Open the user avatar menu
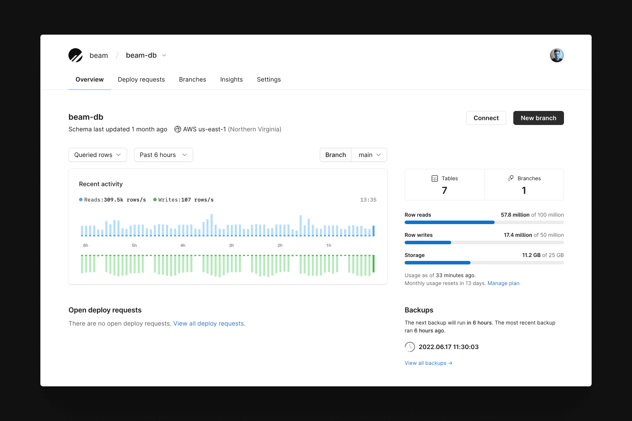The width and height of the screenshot is (632, 421). (557, 55)
